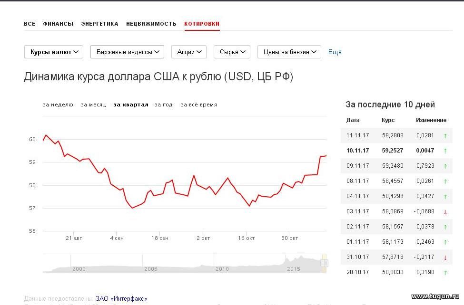Image resolution: width=464 pixels, height=305 pixels.
Task: Click the green arrow in the 28.10.17 row
Action: point(445,273)
